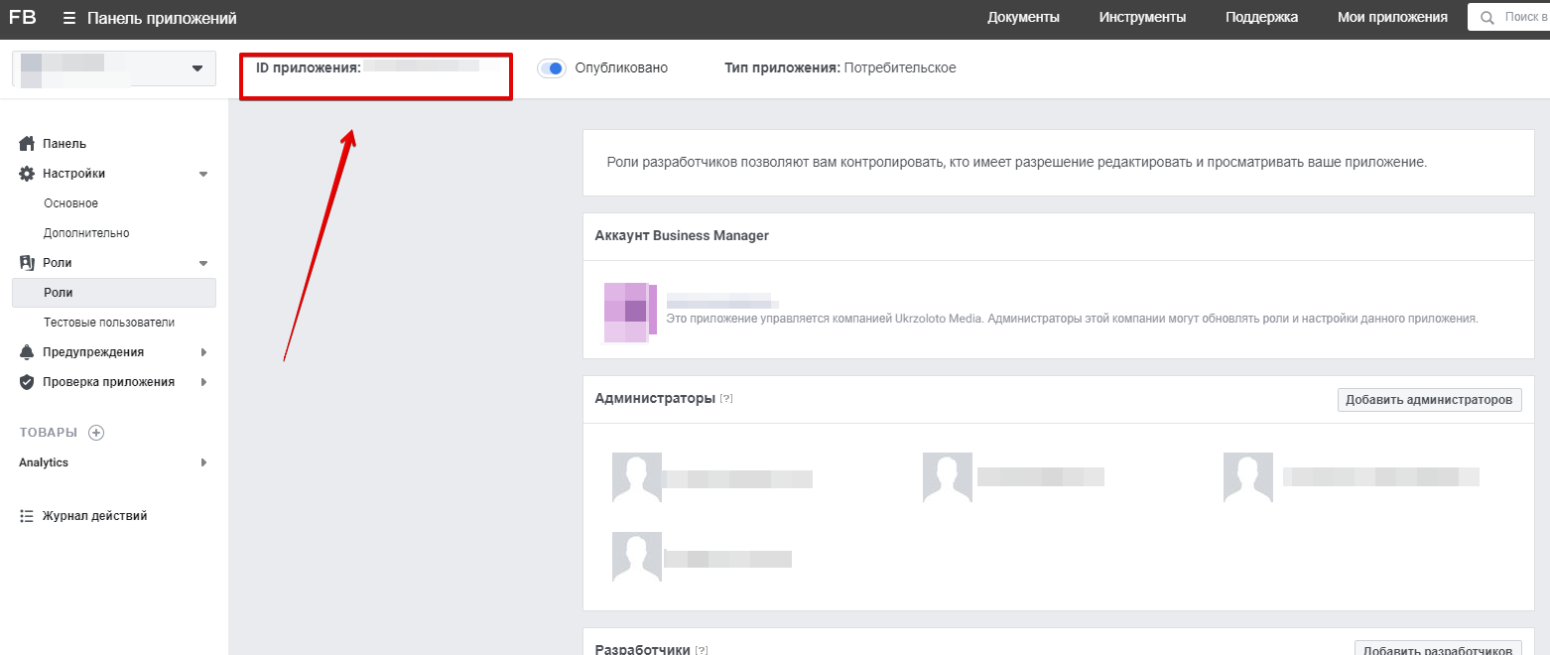Click the list icon for Журнал действий
The width and height of the screenshot is (1550, 655).
click(x=28, y=516)
